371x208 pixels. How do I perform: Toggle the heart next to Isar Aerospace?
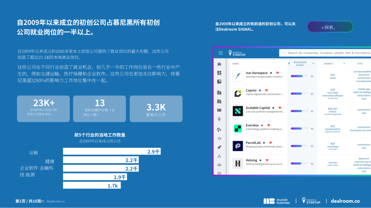277,73
